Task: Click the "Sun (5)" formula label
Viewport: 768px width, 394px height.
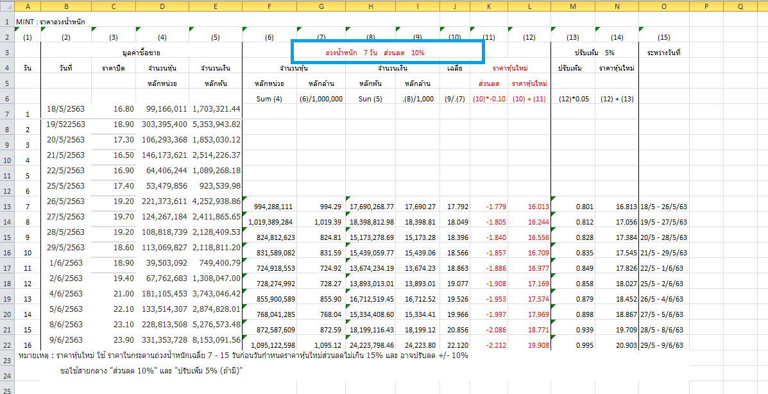Action: point(370,99)
